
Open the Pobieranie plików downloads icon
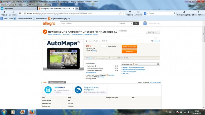pyautogui.click(x=184, y=12)
